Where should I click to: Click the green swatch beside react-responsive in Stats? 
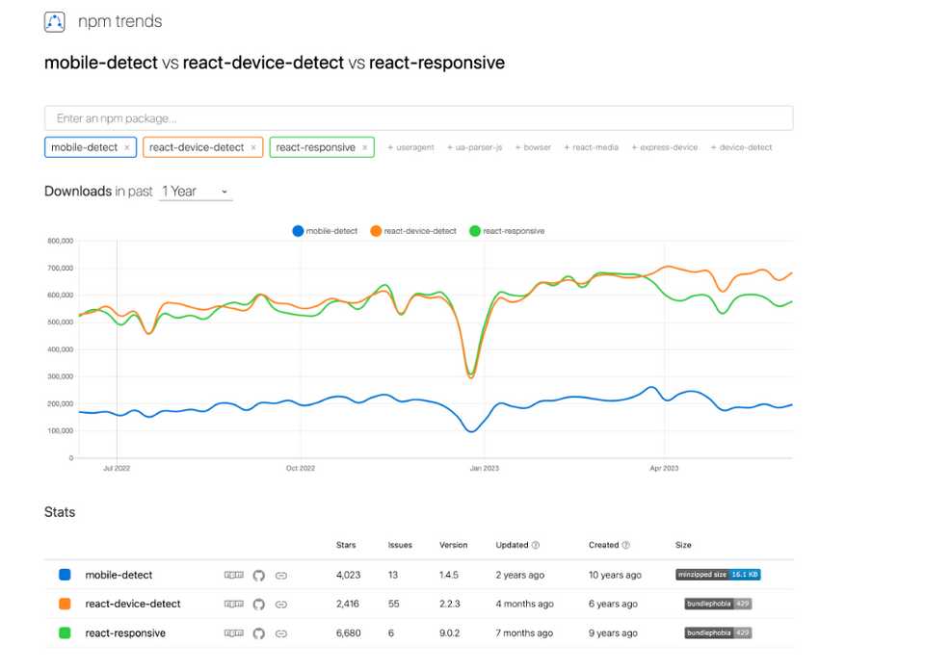(x=65, y=632)
